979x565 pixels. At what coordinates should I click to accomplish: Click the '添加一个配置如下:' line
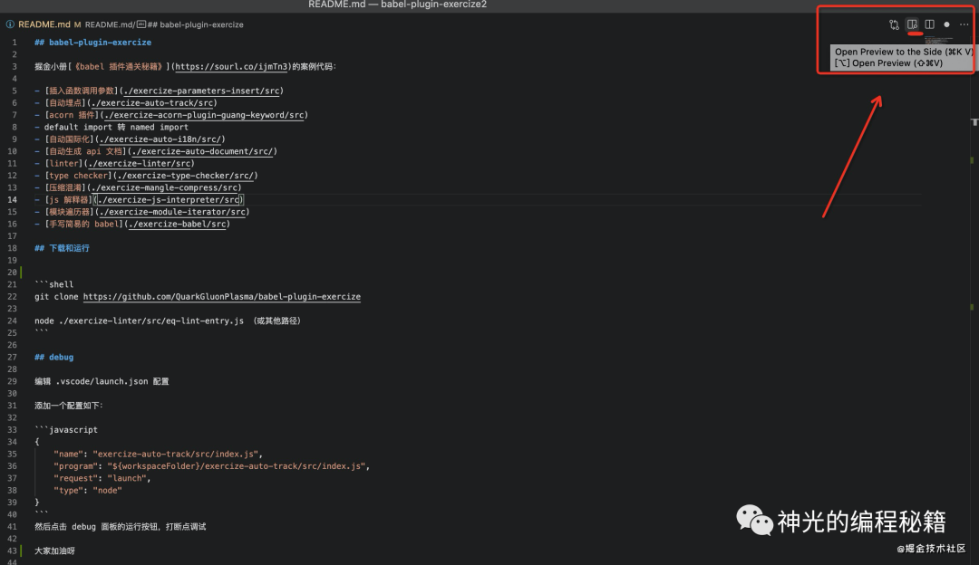coord(69,406)
